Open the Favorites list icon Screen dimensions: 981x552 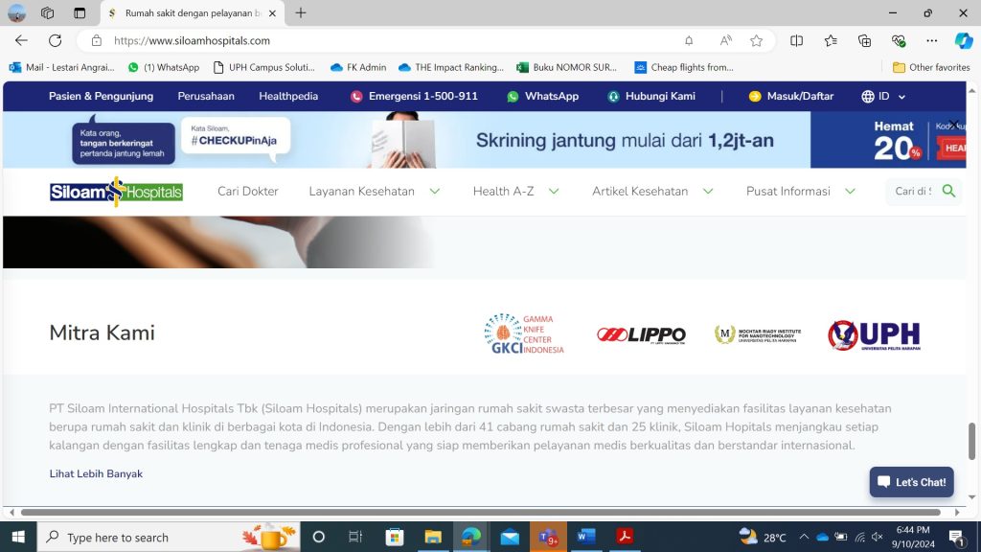point(831,40)
